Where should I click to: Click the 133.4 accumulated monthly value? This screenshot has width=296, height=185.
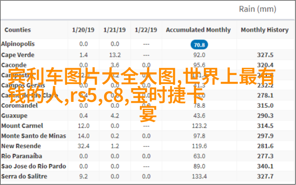coord(199,176)
